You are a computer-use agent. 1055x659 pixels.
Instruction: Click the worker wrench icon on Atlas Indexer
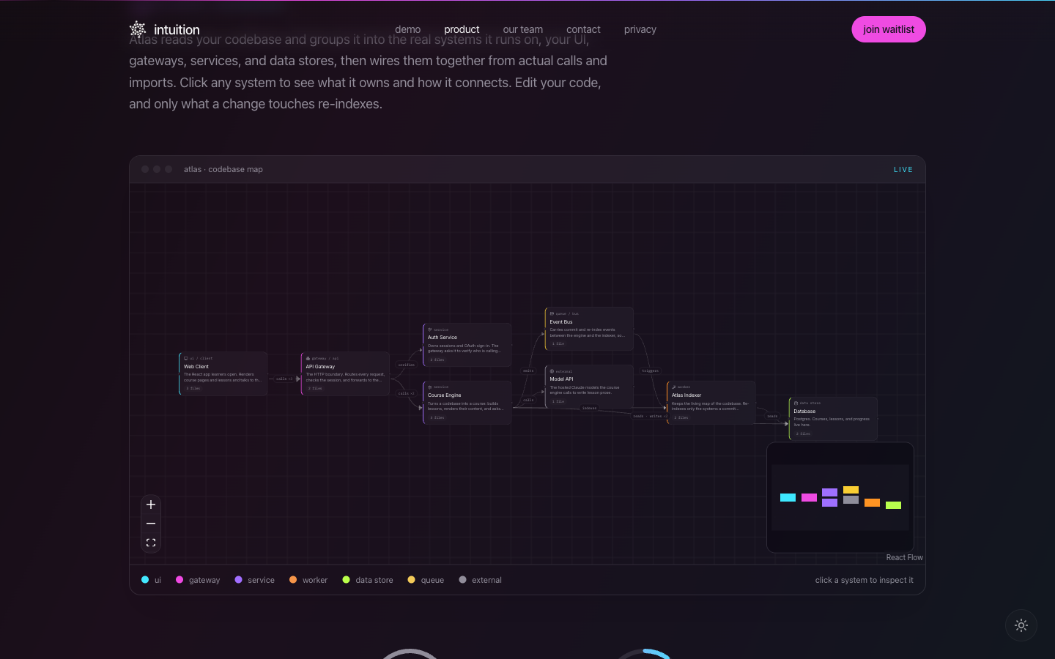674,387
